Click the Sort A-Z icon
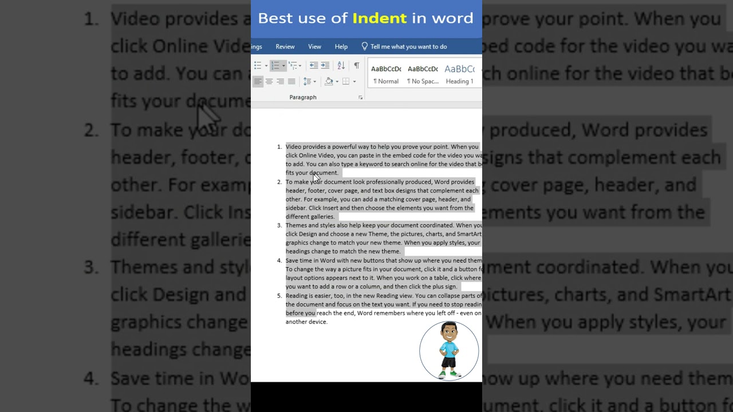Image resolution: width=733 pixels, height=412 pixels. (x=341, y=66)
